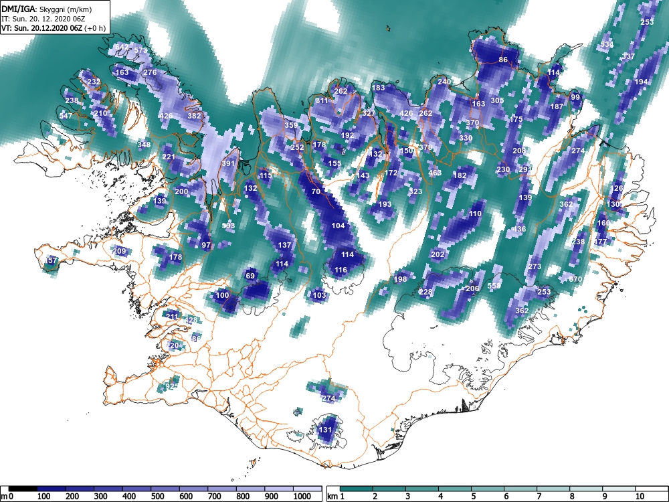Select the 9–10 km lightest legend swatch

pyautogui.click(x=619, y=489)
